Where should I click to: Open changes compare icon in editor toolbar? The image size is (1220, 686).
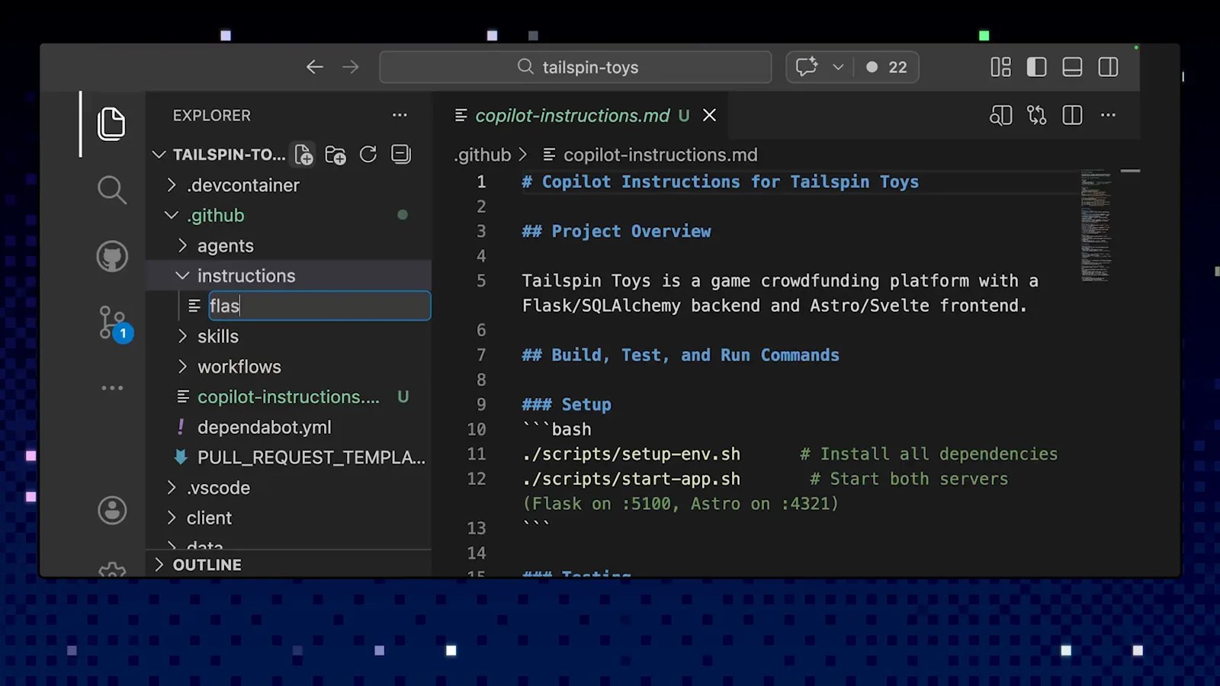coord(1036,115)
